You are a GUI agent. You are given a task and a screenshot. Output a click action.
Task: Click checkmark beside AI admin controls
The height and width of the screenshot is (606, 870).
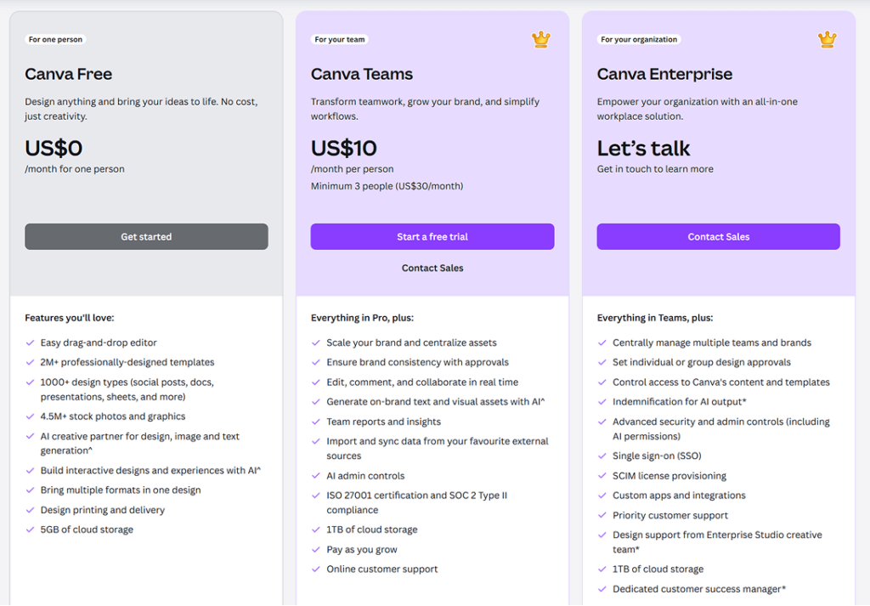316,476
